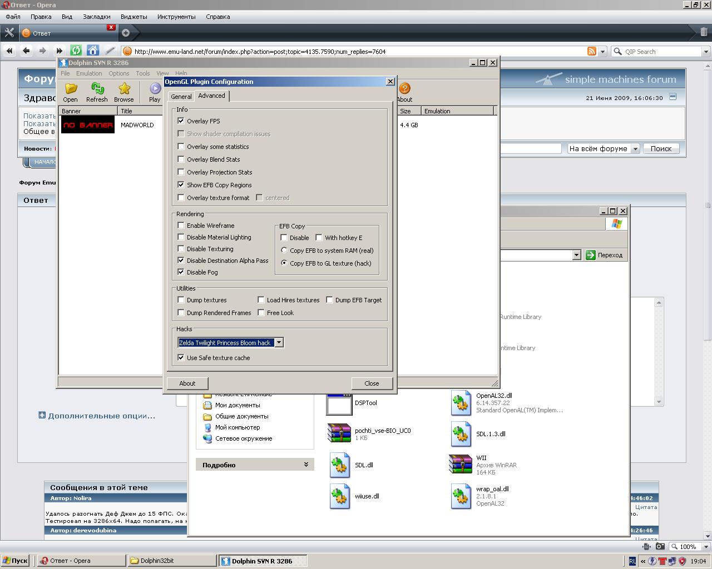Collapse the Подробно panel in Explorer
This screenshot has width=712, height=569.
tap(306, 465)
